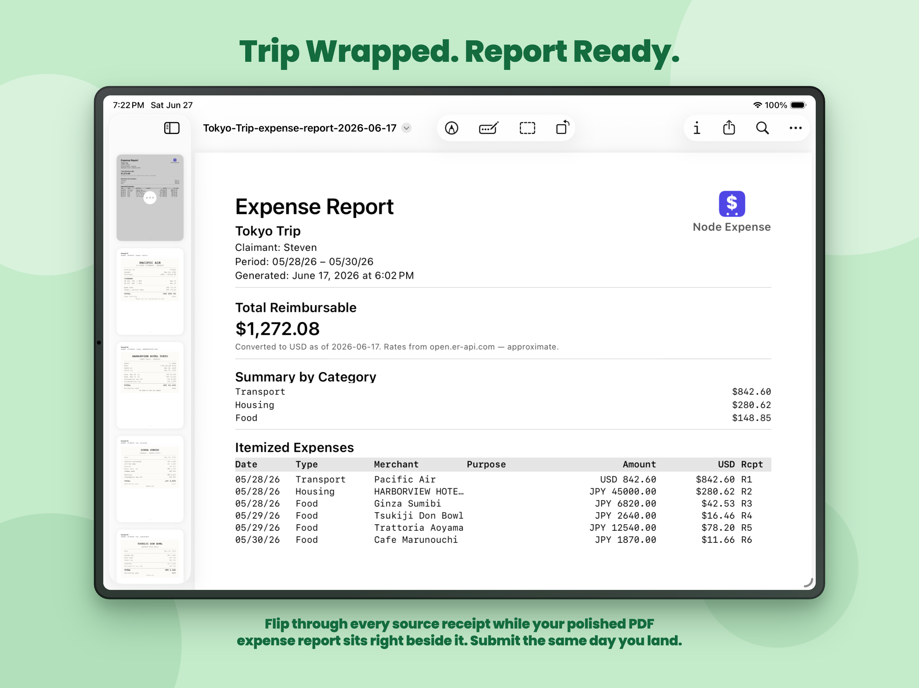Click Period: 05/28/26 – 05/30/26 line
The image size is (919, 688).
click(x=304, y=261)
